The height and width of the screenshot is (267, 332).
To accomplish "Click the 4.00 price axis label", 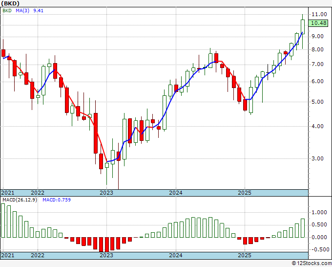I will tap(317, 126).
